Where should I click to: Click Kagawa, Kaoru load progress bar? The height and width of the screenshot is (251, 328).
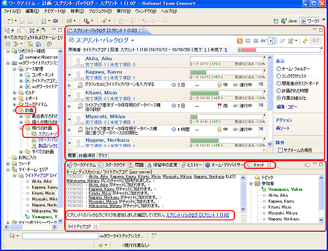coord(227,72)
